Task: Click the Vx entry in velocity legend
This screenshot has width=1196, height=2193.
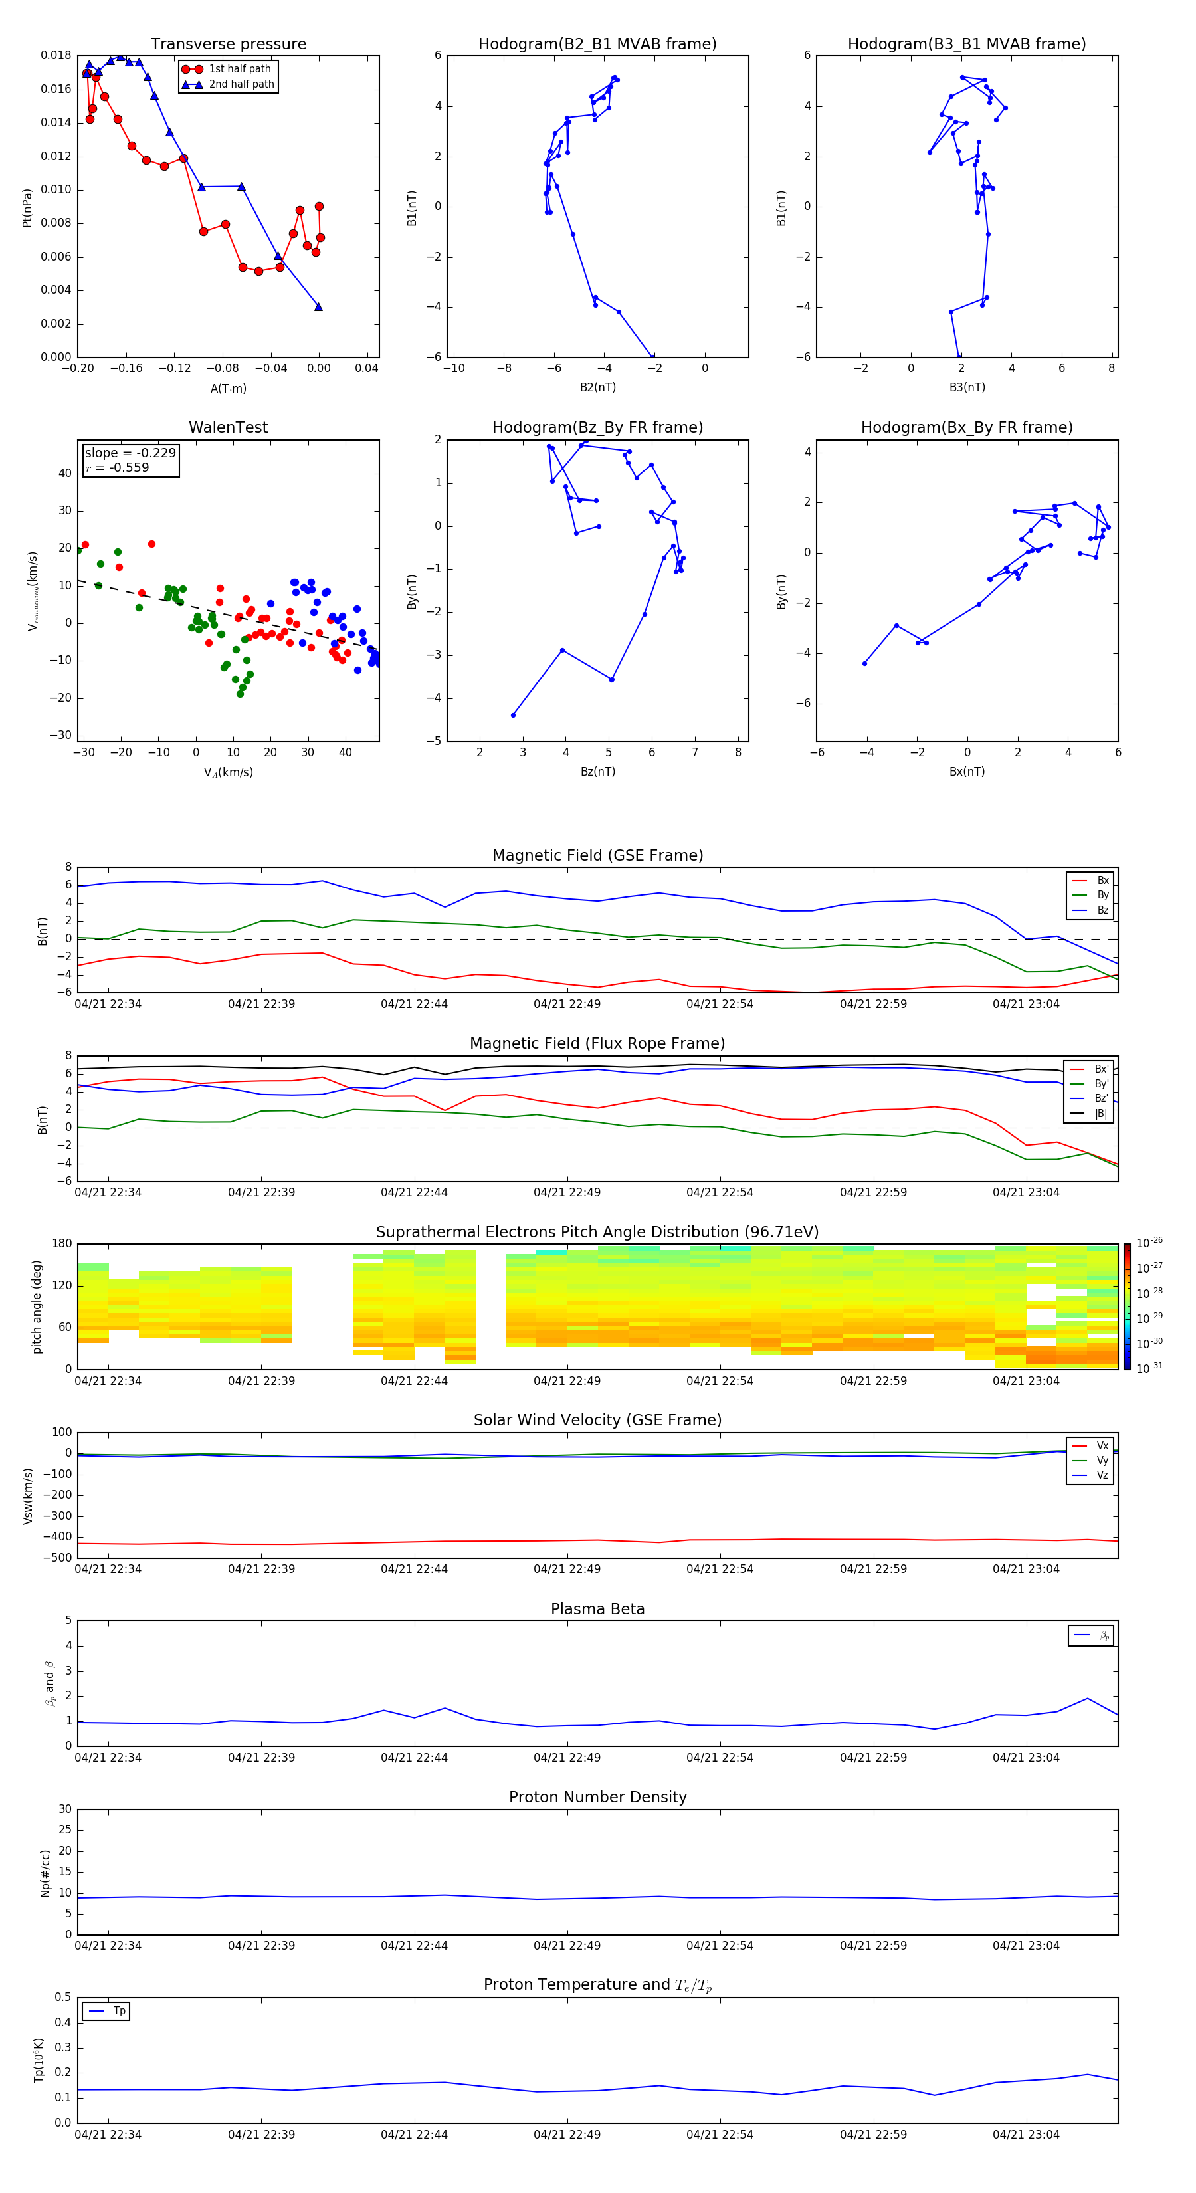Action: pos(1090,1445)
